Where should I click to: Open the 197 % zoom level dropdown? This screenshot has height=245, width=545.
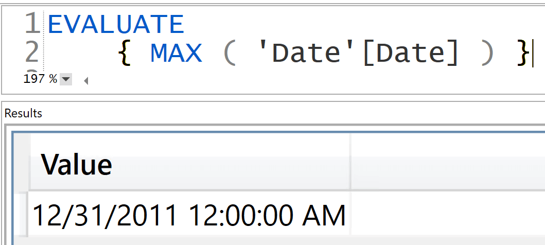coord(66,80)
